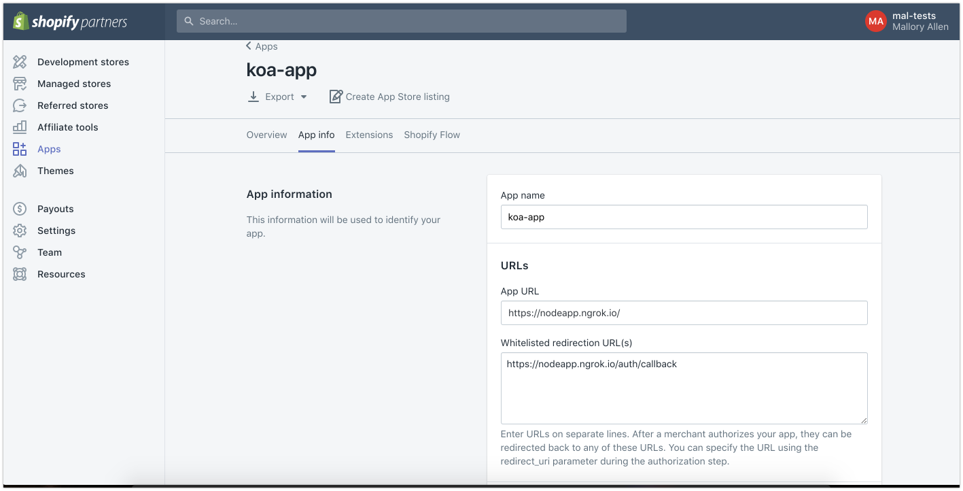
Task: Click the URLs section heading
Action: (514, 265)
